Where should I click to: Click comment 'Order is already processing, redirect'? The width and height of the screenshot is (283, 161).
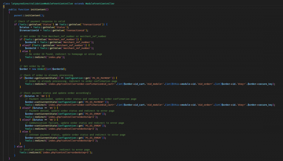point(71,81)
